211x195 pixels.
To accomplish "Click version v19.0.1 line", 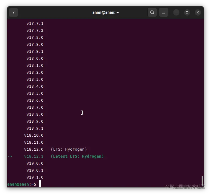I will (35, 170).
